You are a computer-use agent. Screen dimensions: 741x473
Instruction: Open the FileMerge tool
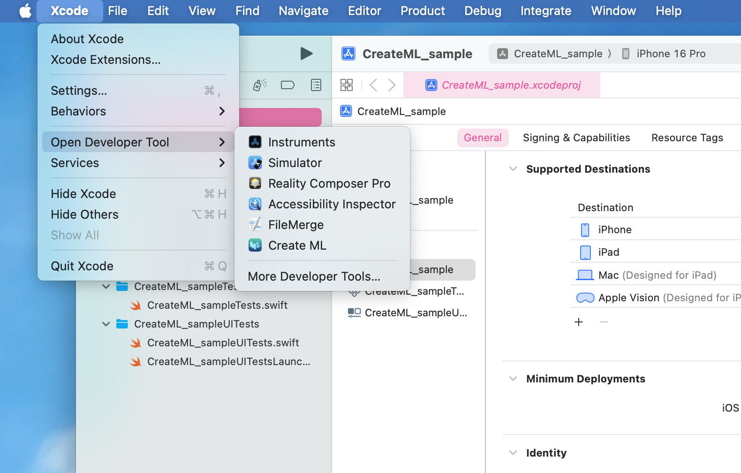click(322, 225)
